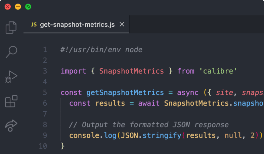Open the Run and Debug view
Viewport: 264px width, 154px height.
11,77
